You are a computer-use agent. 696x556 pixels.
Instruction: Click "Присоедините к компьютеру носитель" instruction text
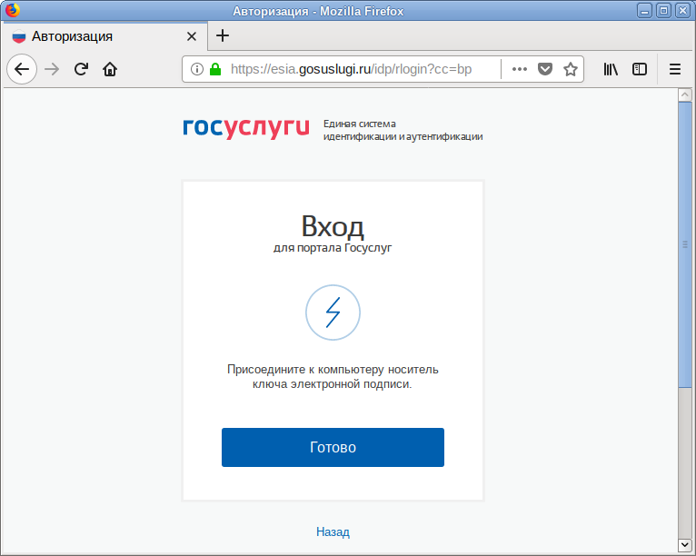(333, 369)
